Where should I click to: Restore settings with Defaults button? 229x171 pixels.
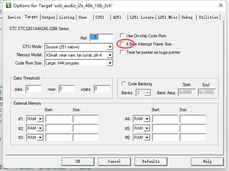pyautogui.click(x=151, y=161)
